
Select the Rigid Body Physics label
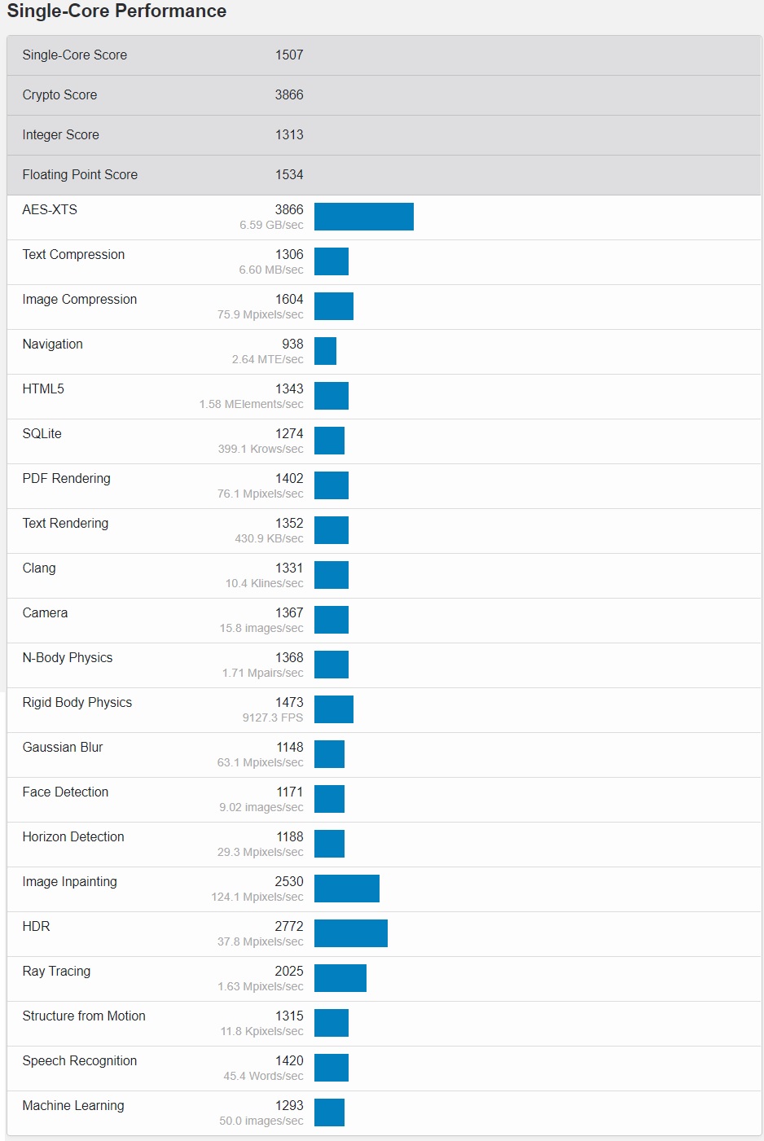pyautogui.click(x=77, y=703)
